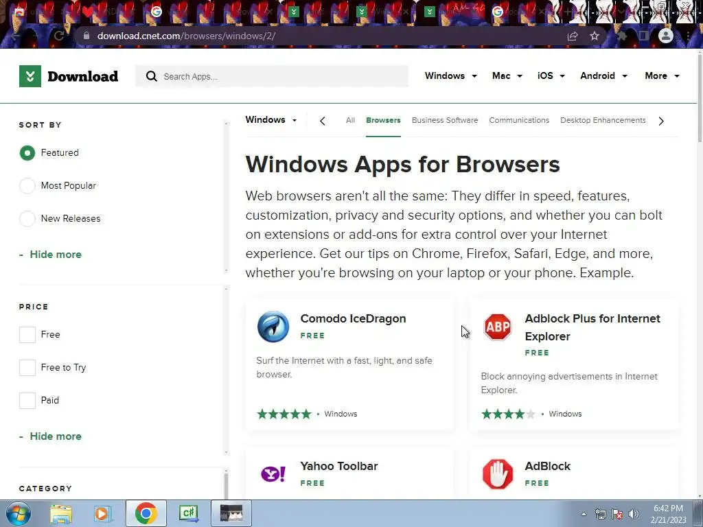Open the network tray icon

tap(600, 514)
